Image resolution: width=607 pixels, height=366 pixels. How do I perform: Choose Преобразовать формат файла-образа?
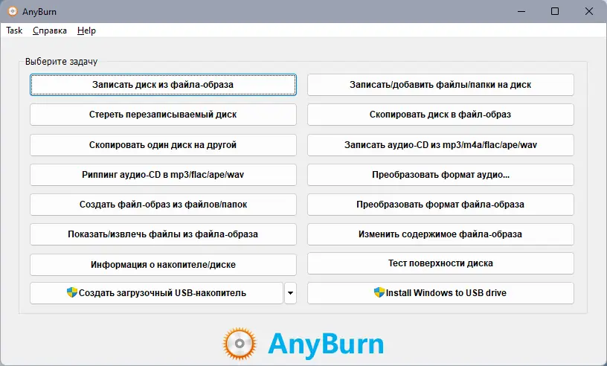(440, 205)
